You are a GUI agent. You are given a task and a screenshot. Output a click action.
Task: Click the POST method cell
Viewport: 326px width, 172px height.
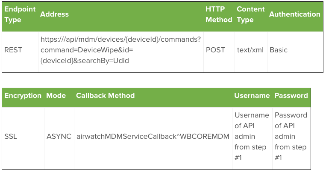pos(215,50)
